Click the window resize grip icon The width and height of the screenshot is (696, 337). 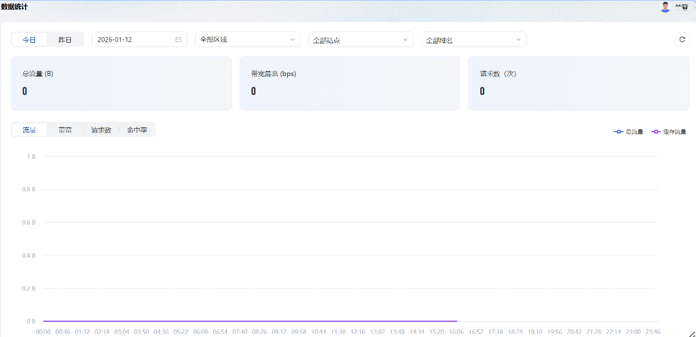coord(692,333)
